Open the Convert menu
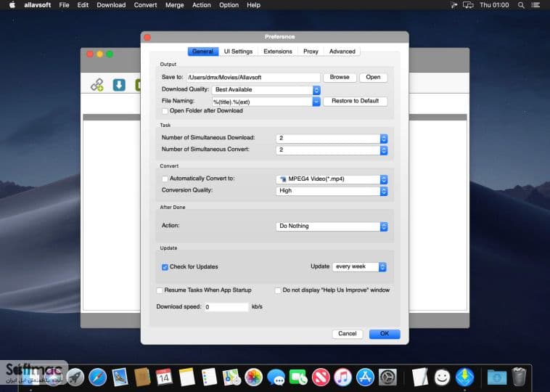Screen dimensions: 550x392 tap(145, 5)
